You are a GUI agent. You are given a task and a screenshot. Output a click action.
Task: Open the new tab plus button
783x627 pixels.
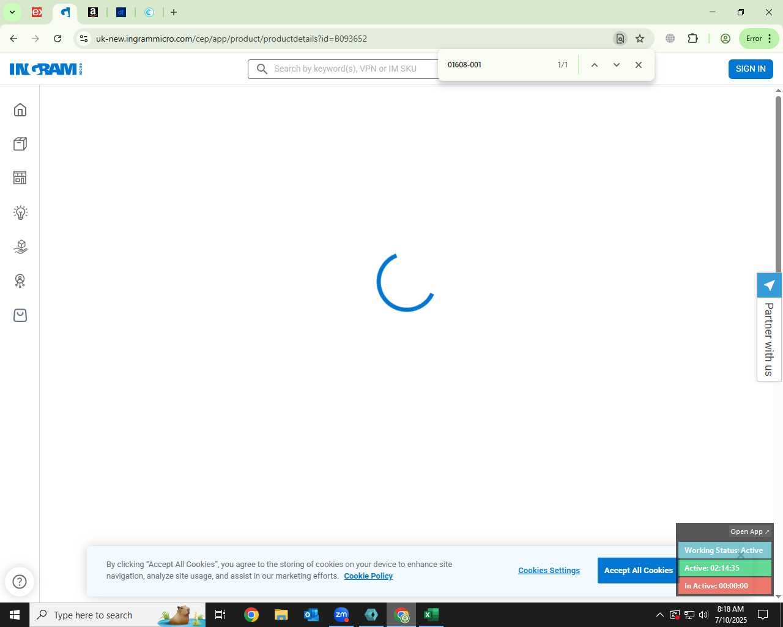coord(174,12)
